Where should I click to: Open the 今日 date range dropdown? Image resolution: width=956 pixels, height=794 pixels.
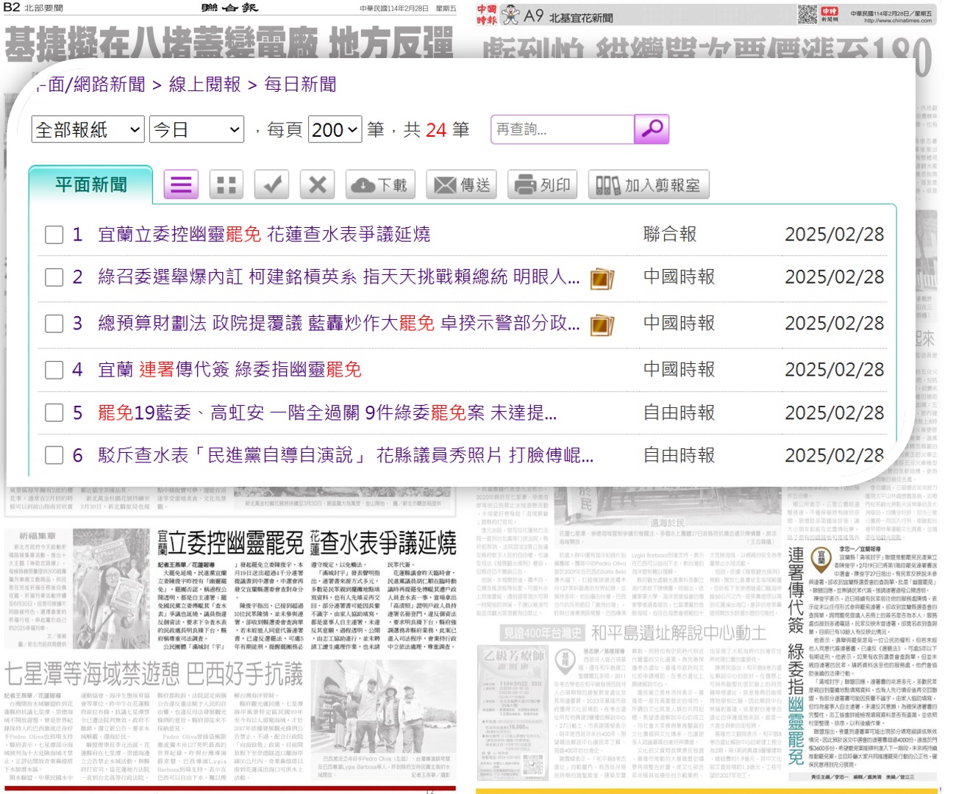tap(196, 130)
